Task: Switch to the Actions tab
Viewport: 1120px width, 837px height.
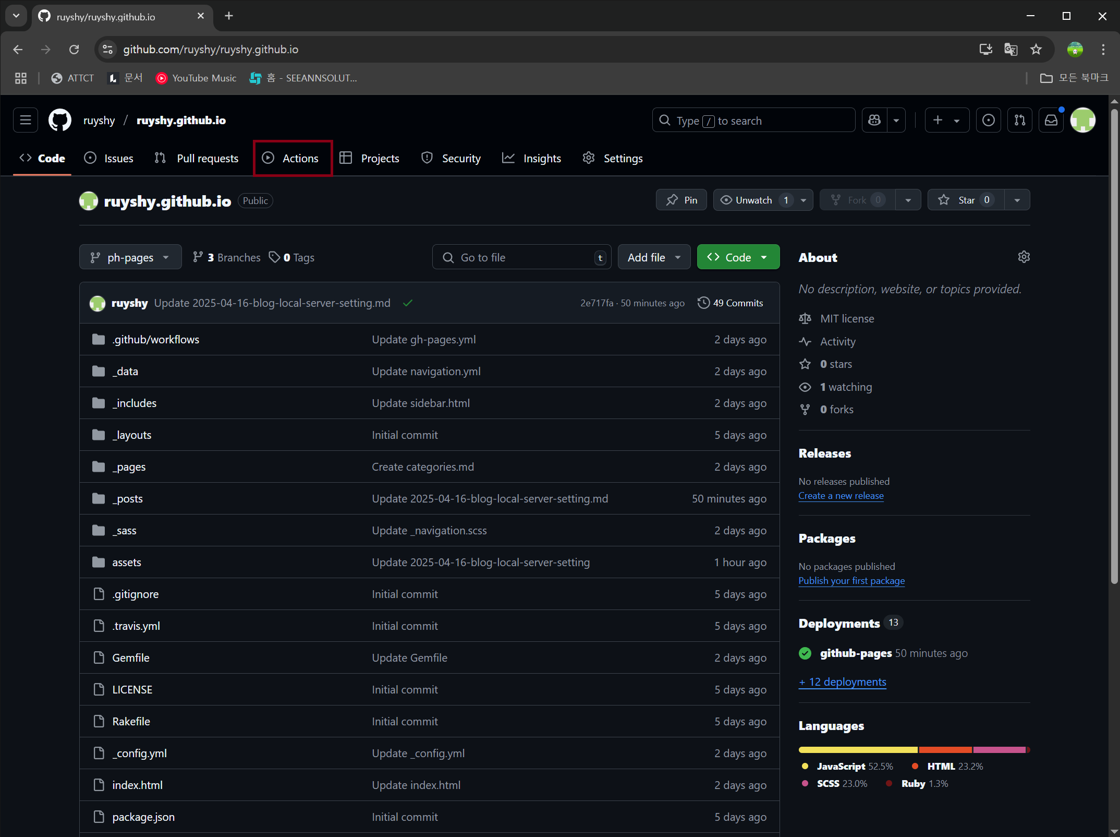Action: [x=292, y=158]
